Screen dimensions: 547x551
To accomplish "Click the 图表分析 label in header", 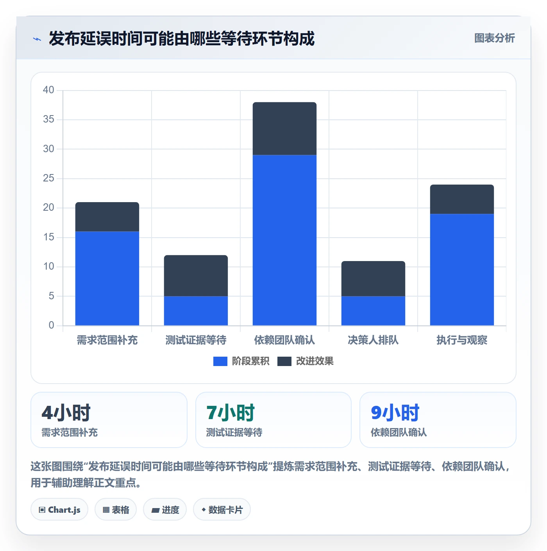I will pyautogui.click(x=494, y=38).
